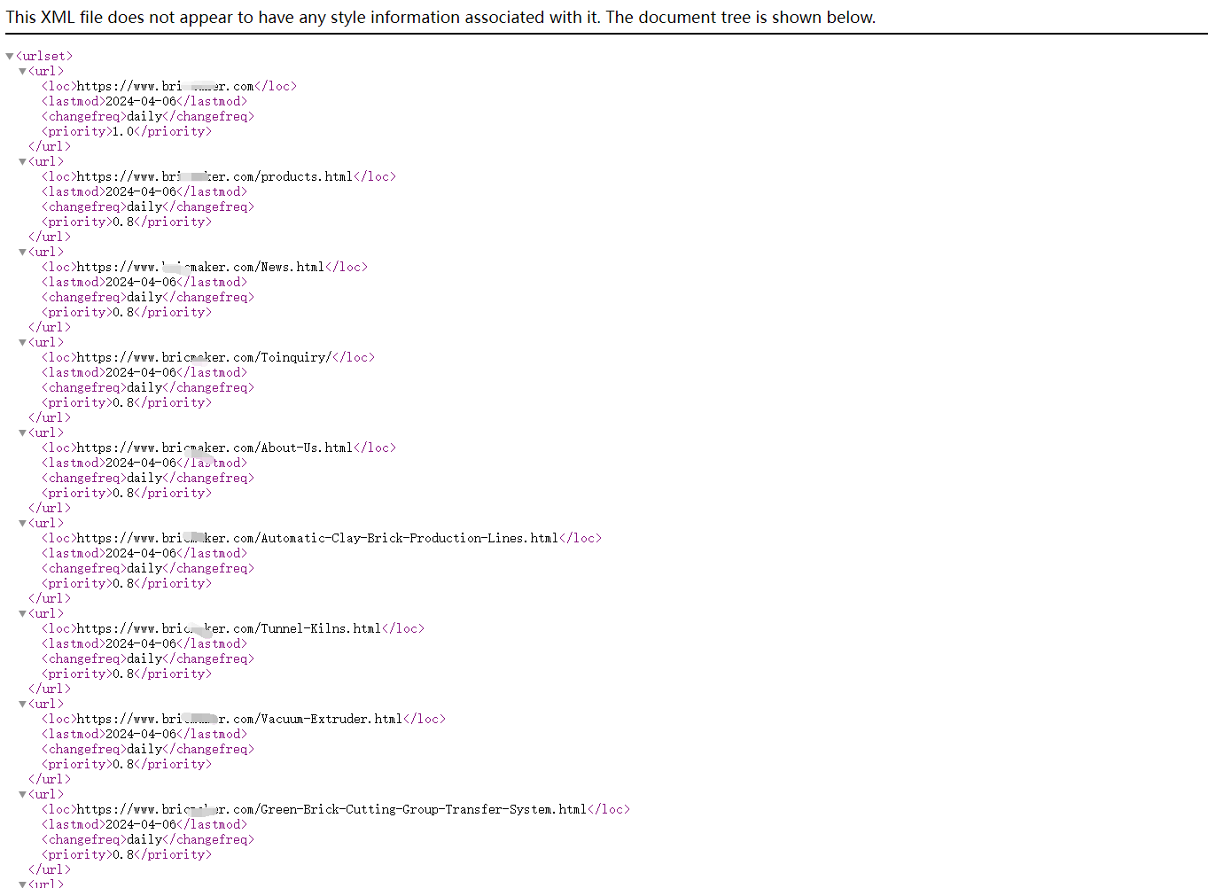1208x888 pixels.
Task: Collapse the first url entry for the homepage
Action: pyautogui.click(x=23, y=72)
